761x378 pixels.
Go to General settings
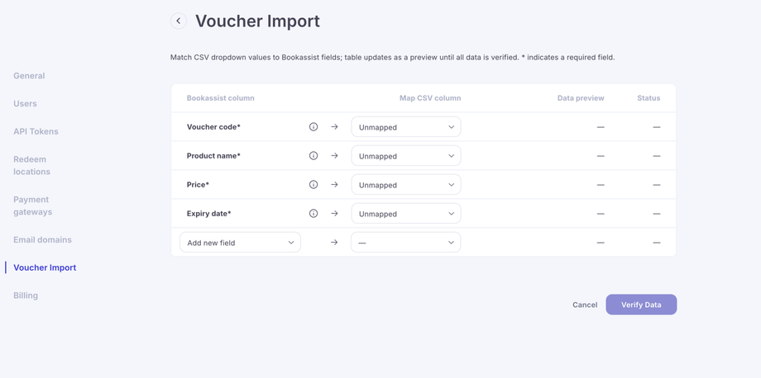point(29,76)
